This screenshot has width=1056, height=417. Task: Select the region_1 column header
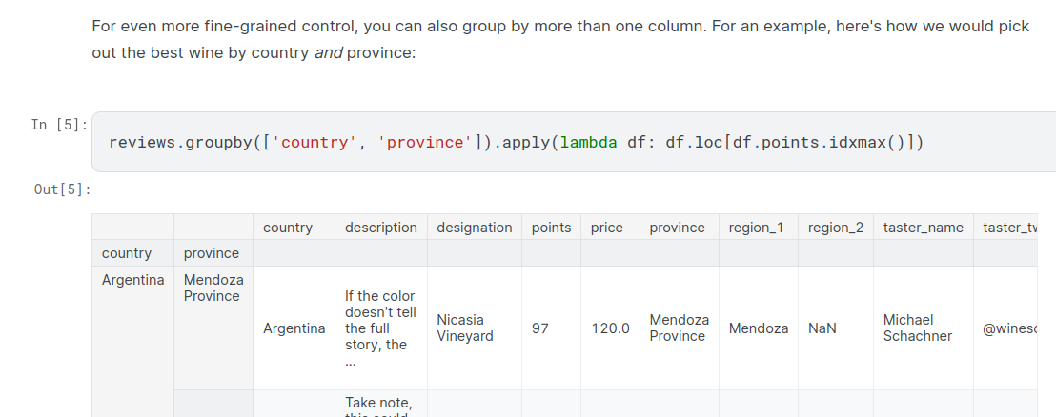(x=758, y=228)
